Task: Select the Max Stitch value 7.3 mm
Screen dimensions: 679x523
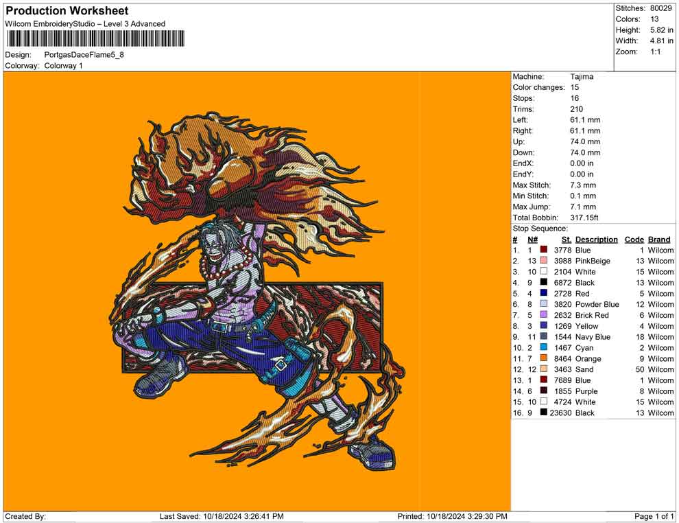Action: (x=583, y=185)
